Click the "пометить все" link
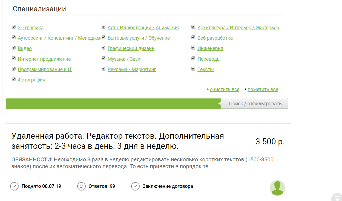 [x=263, y=89]
